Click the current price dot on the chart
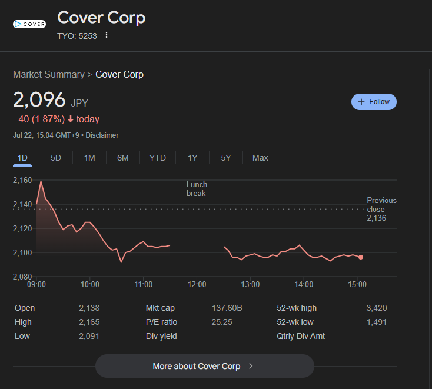 (x=361, y=257)
